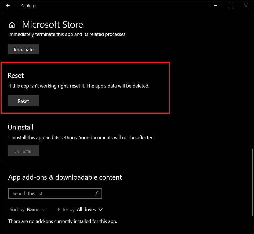This screenshot has width=254, height=234.
Task: Click the magnifier icon in the search box
Action: point(97,193)
